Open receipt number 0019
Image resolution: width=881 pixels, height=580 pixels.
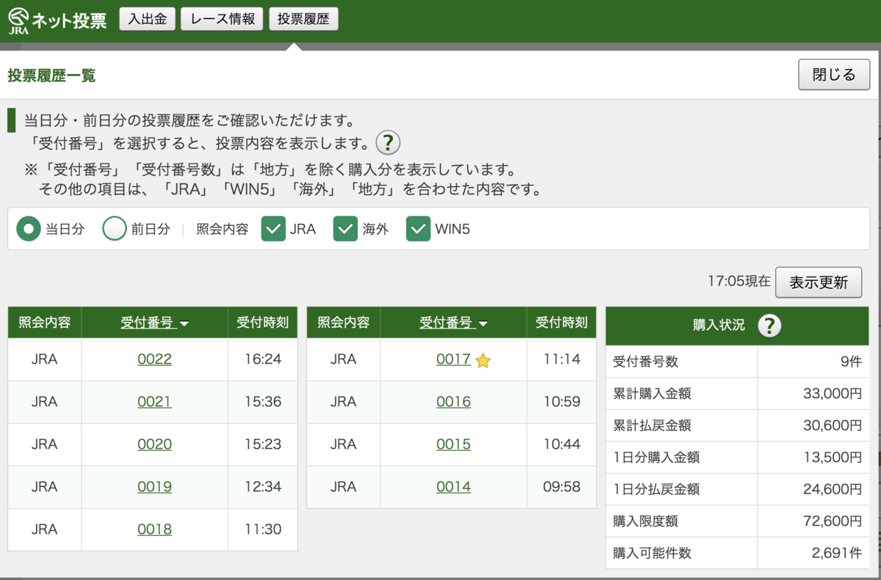click(x=154, y=487)
